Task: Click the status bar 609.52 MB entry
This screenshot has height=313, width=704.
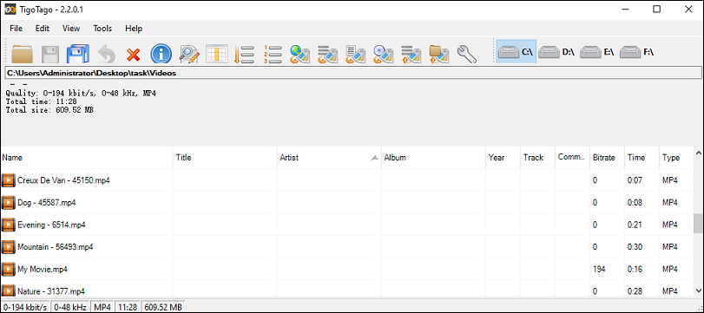Action: tap(163, 307)
